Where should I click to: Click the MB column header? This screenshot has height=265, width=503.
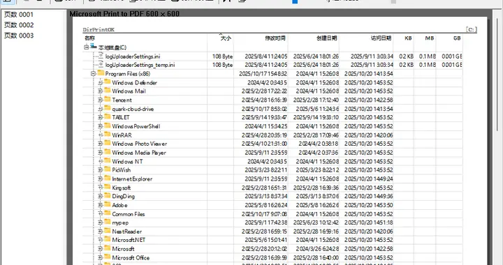coord(430,38)
